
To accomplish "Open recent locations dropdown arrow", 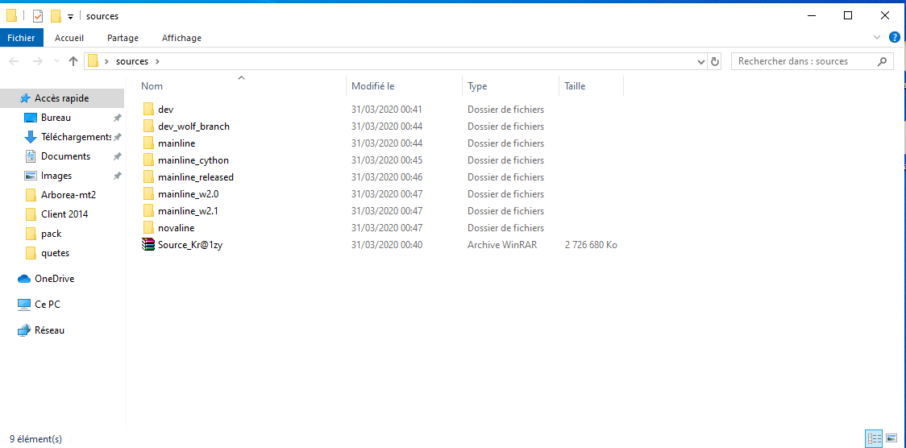I will [x=56, y=61].
